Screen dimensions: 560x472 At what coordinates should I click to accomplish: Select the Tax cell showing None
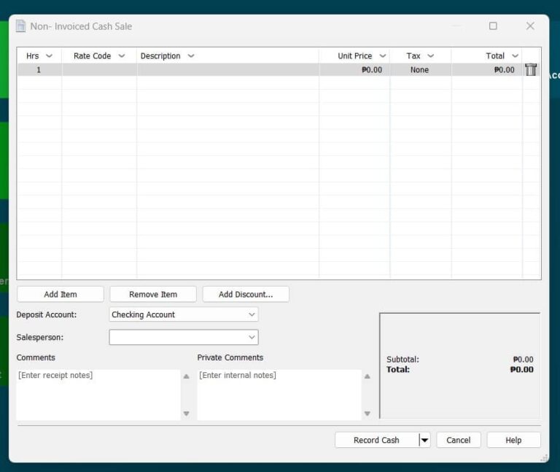(x=421, y=70)
